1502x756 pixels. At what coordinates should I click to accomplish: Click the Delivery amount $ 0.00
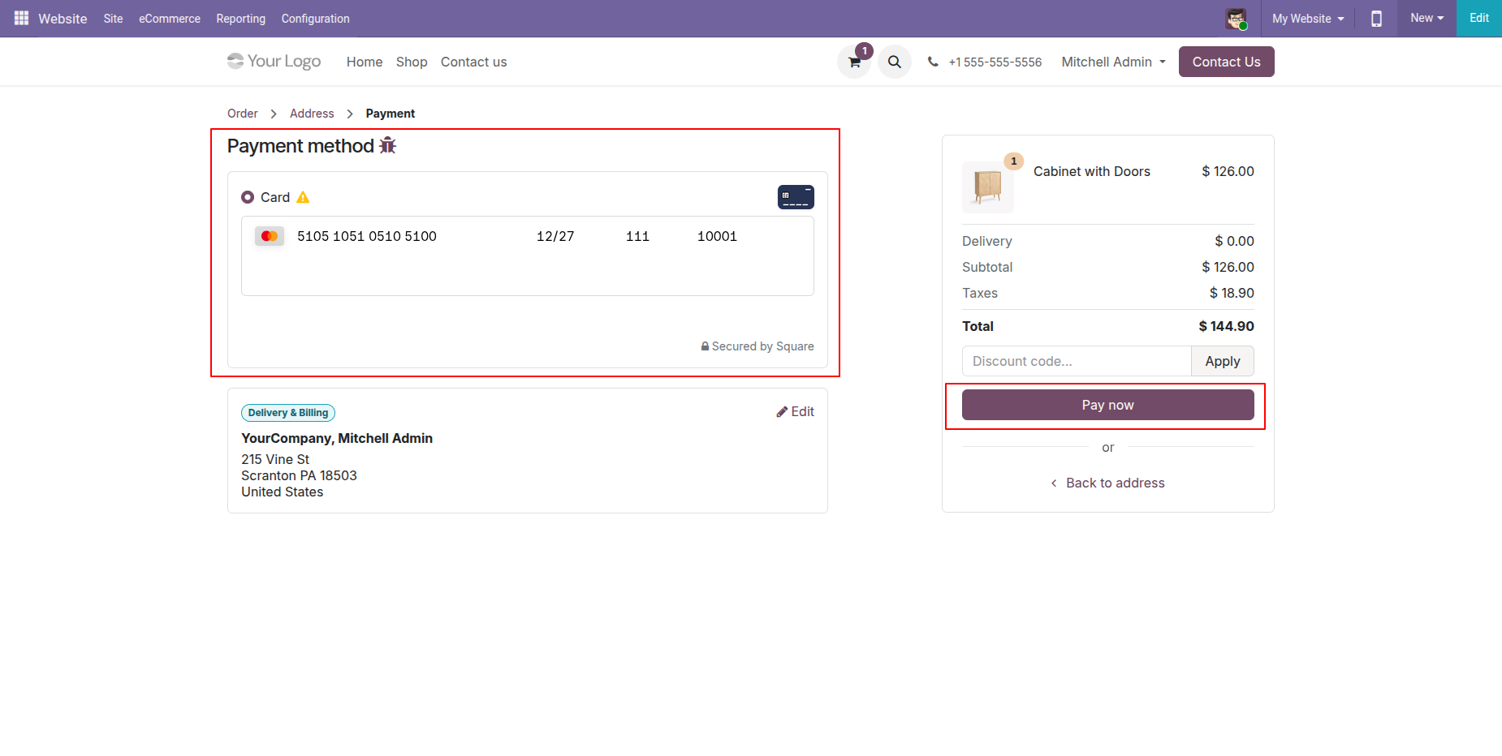pos(1234,241)
